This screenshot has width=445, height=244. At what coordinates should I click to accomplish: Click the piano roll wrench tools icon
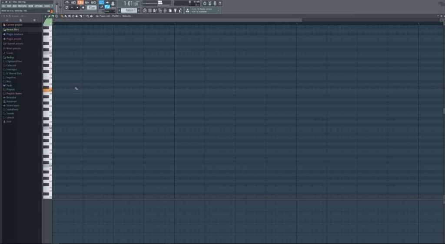click(49, 16)
